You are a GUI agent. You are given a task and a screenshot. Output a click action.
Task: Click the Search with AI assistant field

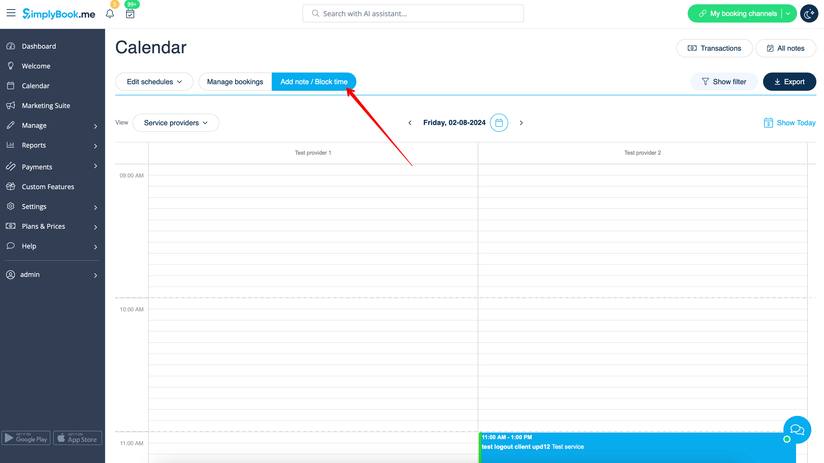(413, 13)
